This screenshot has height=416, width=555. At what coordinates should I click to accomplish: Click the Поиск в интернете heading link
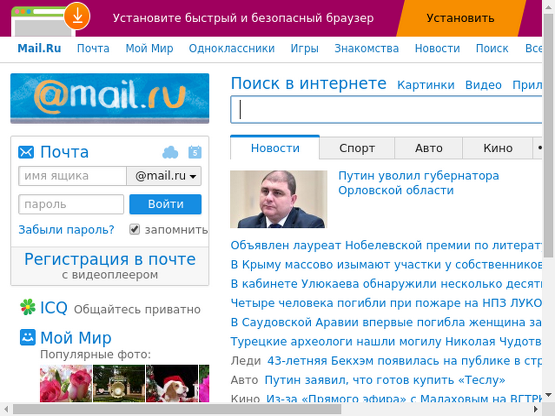point(308,83)
